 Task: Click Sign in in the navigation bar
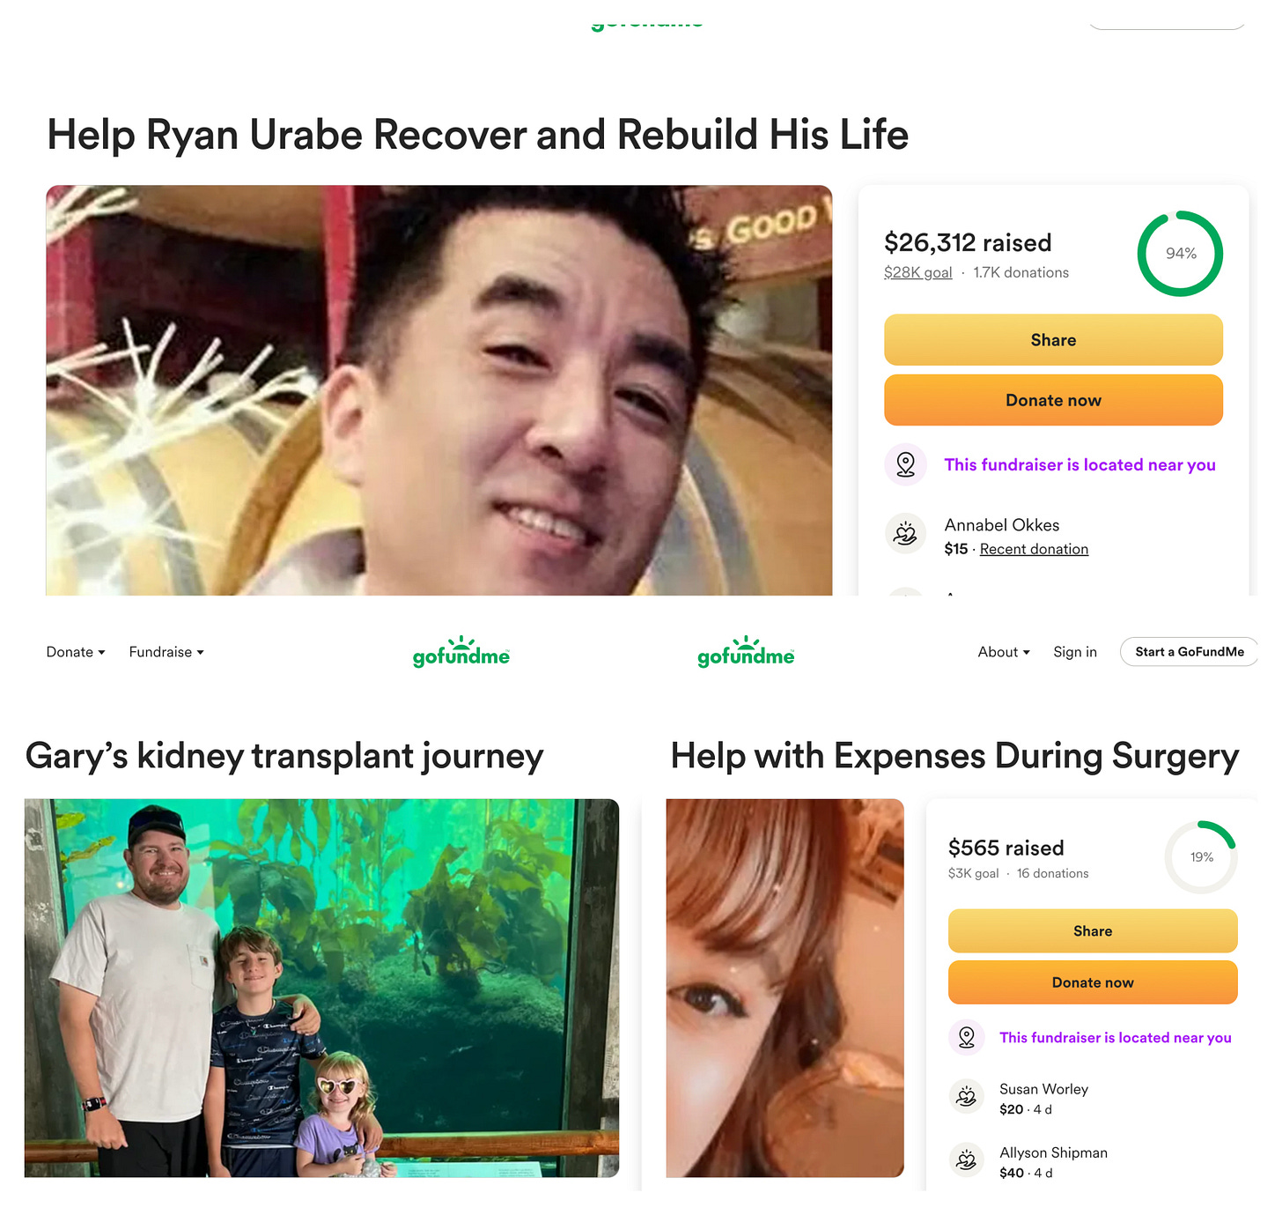(1075, 652)
